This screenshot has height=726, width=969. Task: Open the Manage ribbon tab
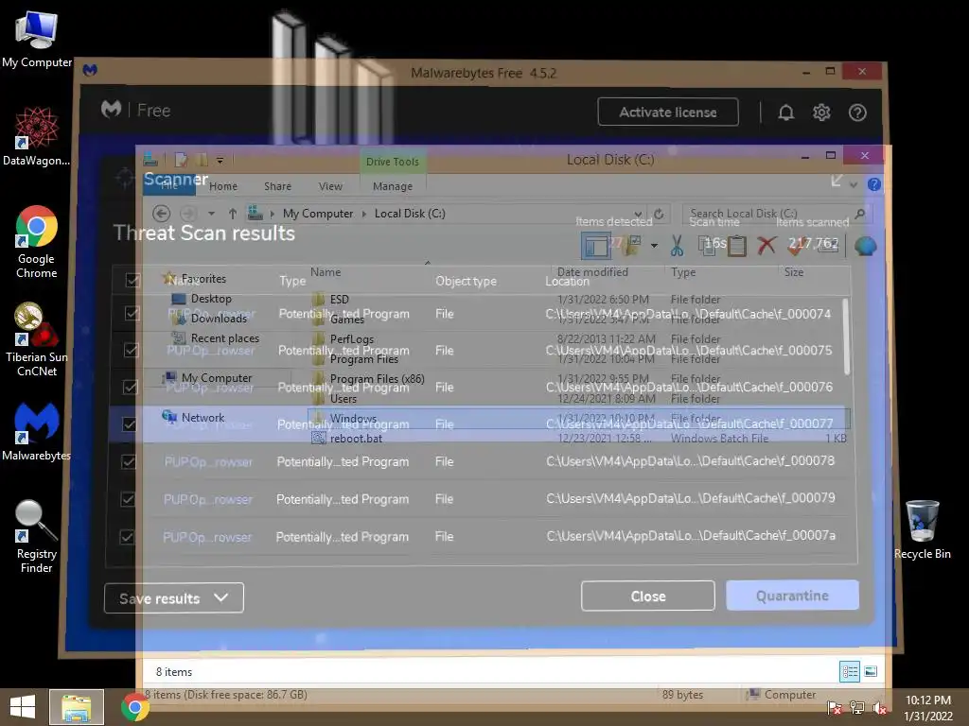[x=393, y=186]
